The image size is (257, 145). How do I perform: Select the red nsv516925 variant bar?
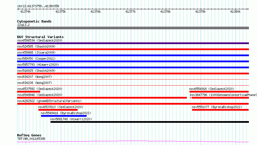pyautogui.click(x=133, y=74)
